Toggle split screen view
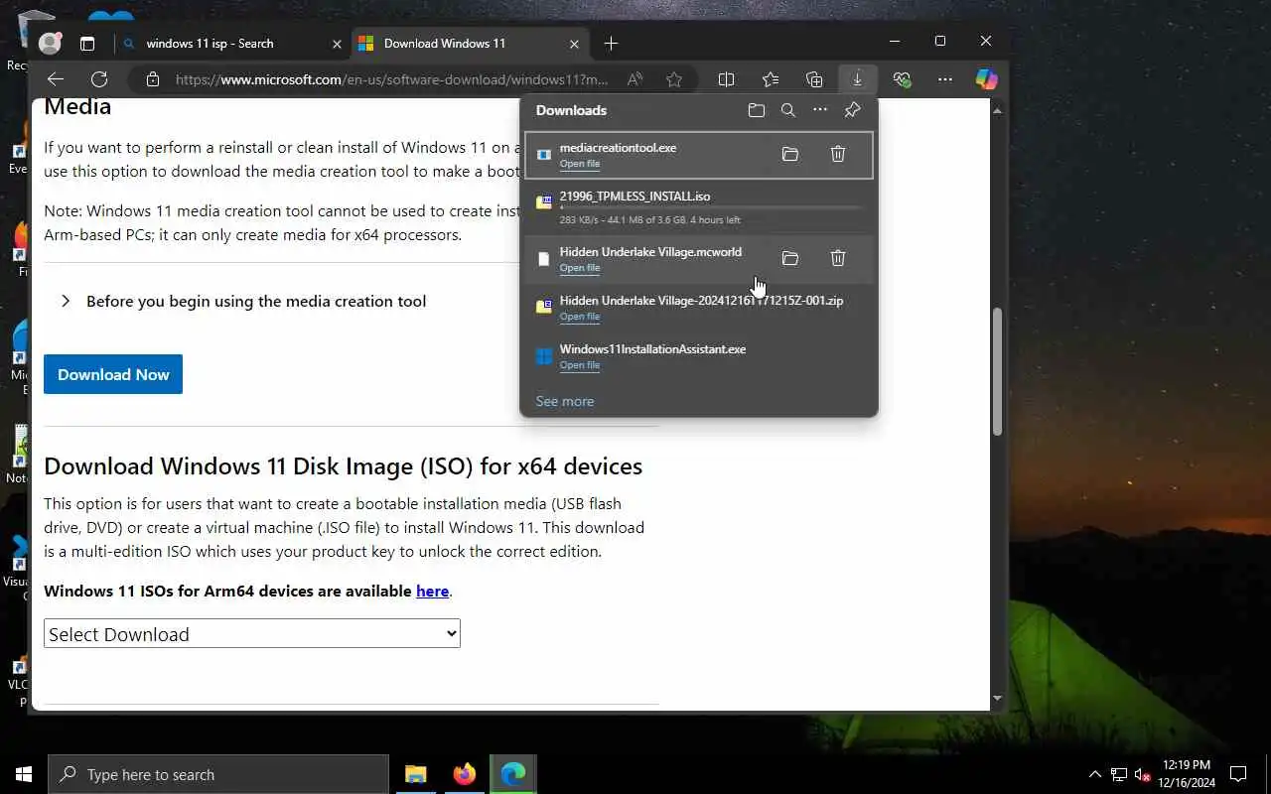Screen dimensions: 1271x794 pyautogui.click(x=726, y=79)
